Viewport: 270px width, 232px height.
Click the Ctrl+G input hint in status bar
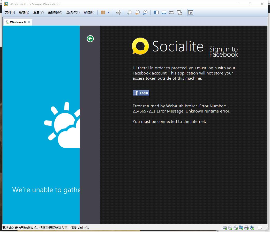click(x=46, y=228)
